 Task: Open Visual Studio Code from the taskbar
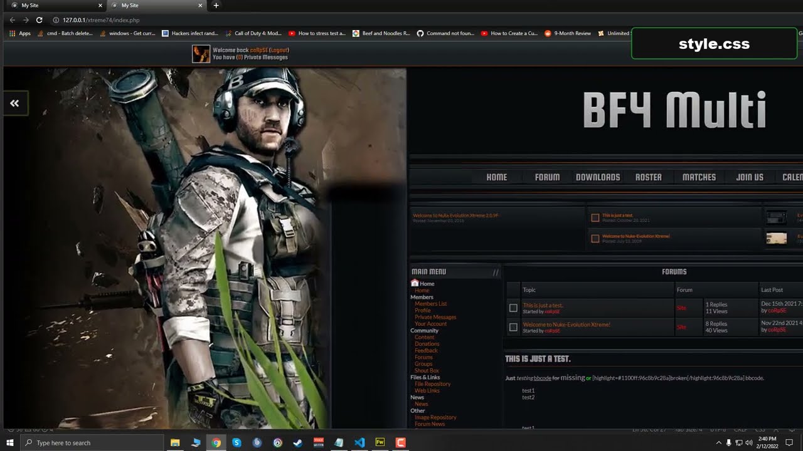click(x=359, y=443)
